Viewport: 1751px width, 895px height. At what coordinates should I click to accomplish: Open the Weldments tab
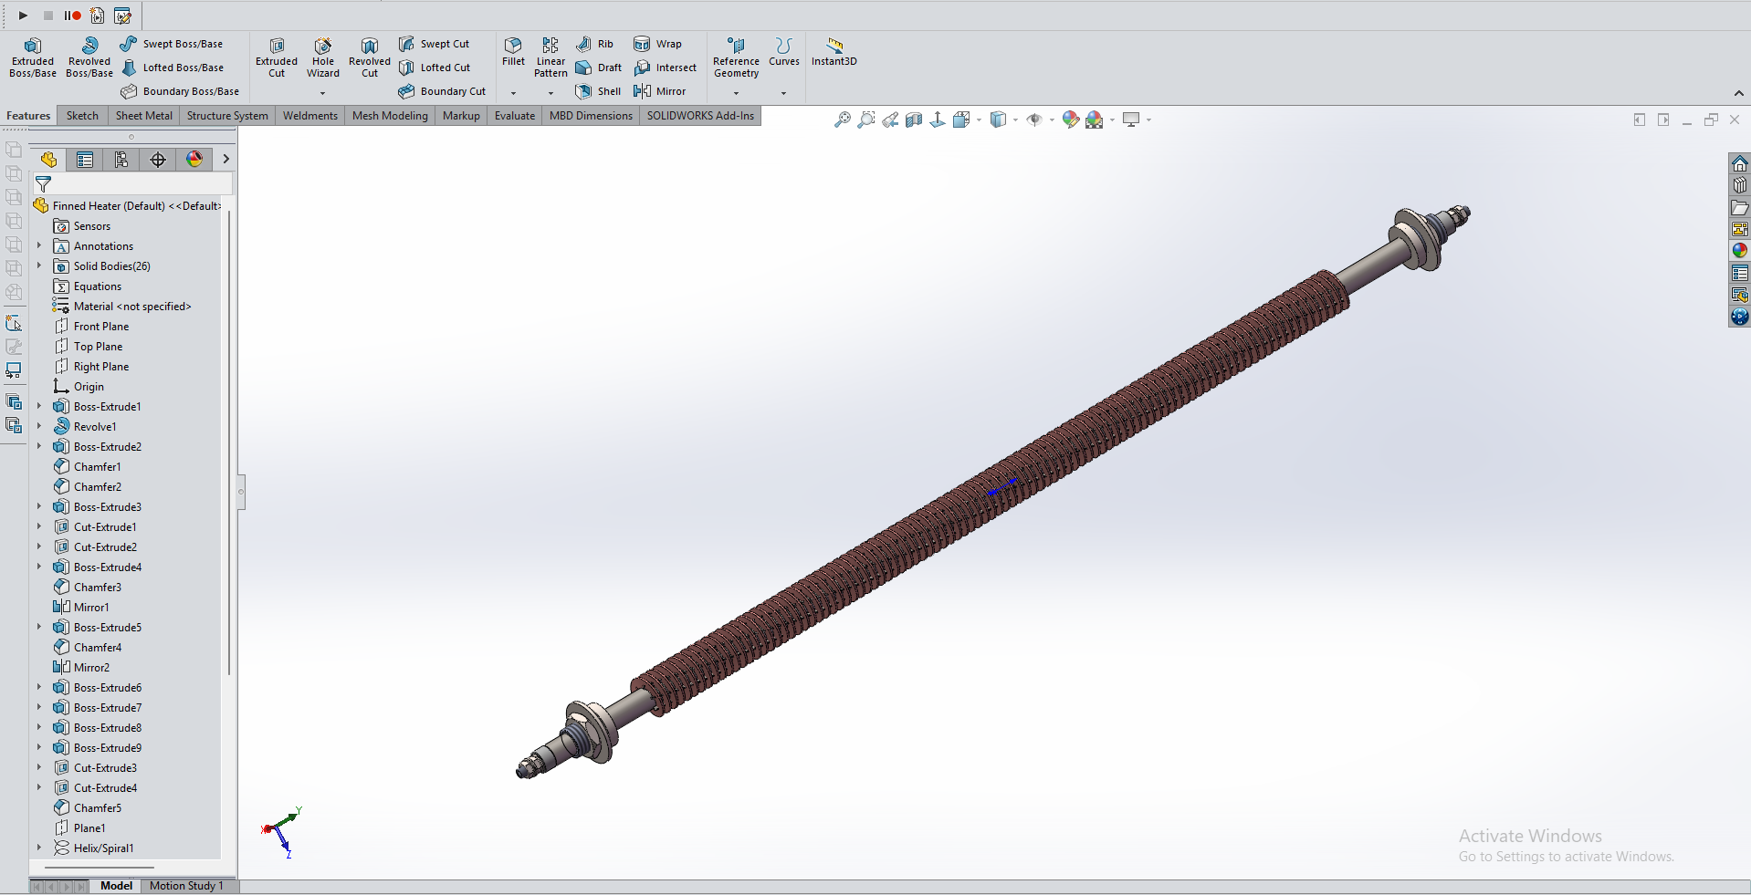[309, 116]
